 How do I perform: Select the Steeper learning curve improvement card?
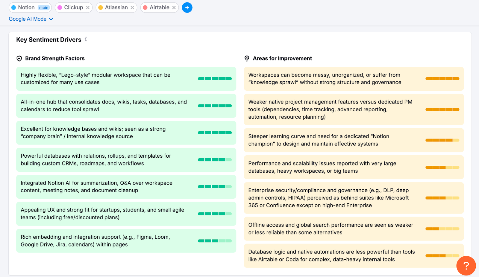353,140
